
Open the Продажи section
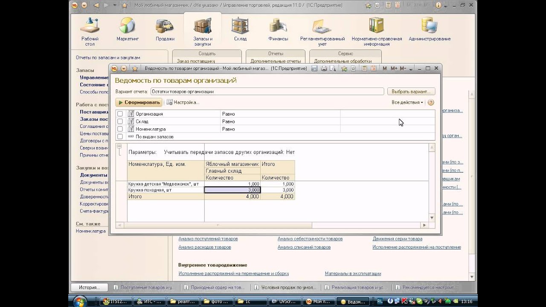point(165,30)
